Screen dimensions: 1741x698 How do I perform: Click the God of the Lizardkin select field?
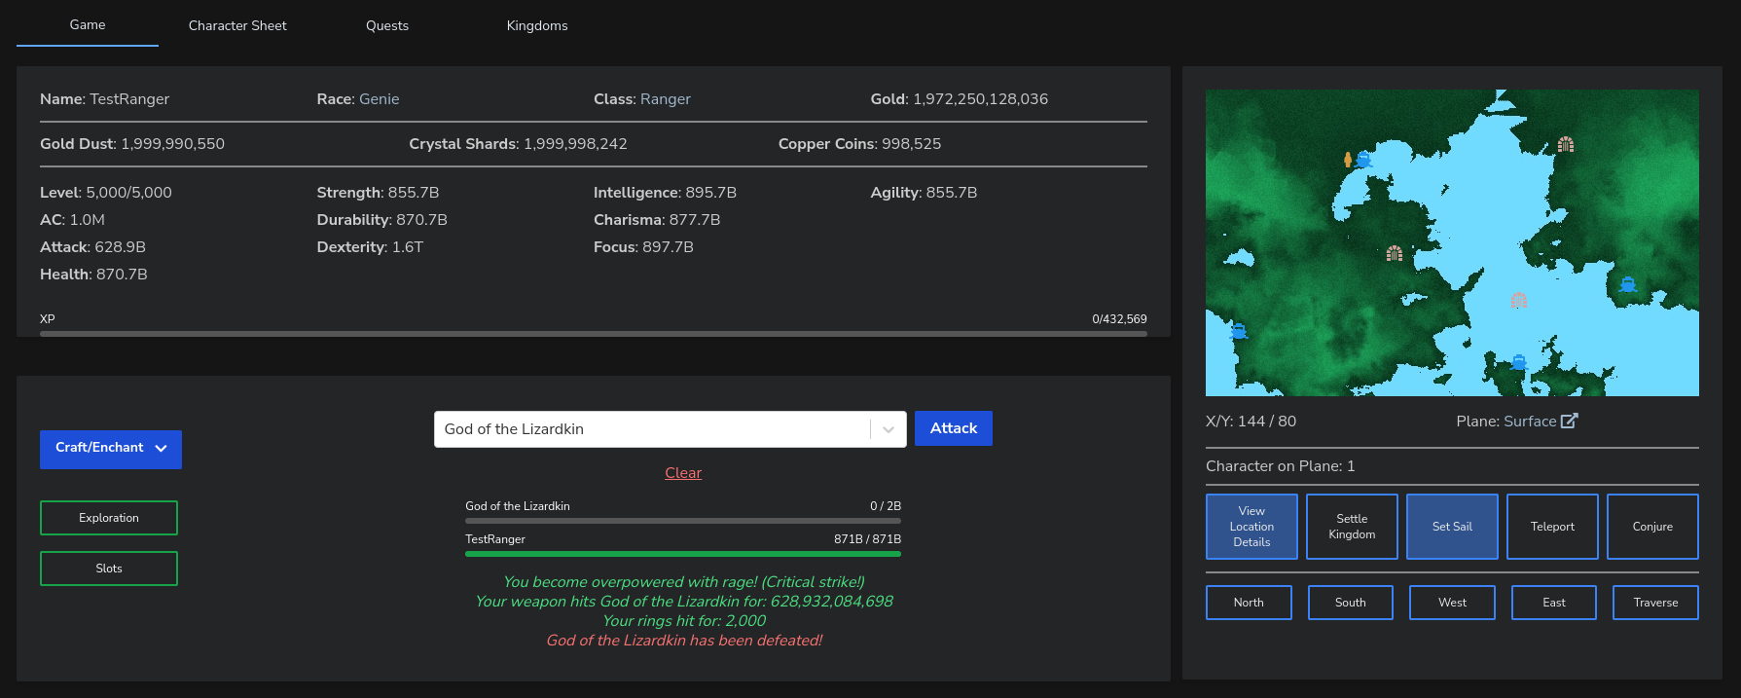click(652, 429)
